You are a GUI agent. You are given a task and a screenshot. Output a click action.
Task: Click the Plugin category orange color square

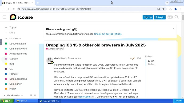6,89
